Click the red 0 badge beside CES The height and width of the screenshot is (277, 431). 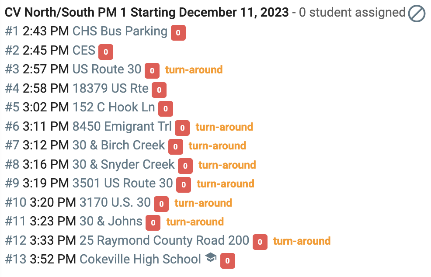[106, 52]
